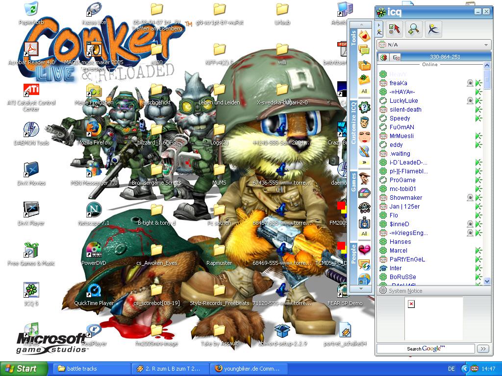The width and height of the screenshot is (502, 376).
Task: Select contact "mc-tobi01" in the list
Action: [403, 189]
